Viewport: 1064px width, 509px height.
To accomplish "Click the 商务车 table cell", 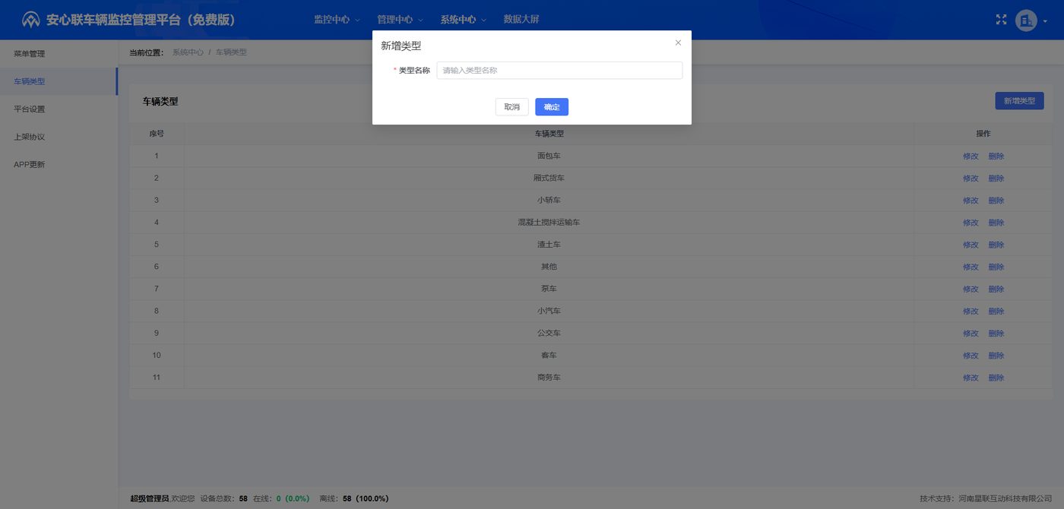I will pyautogui.click(x=549, y=378).
